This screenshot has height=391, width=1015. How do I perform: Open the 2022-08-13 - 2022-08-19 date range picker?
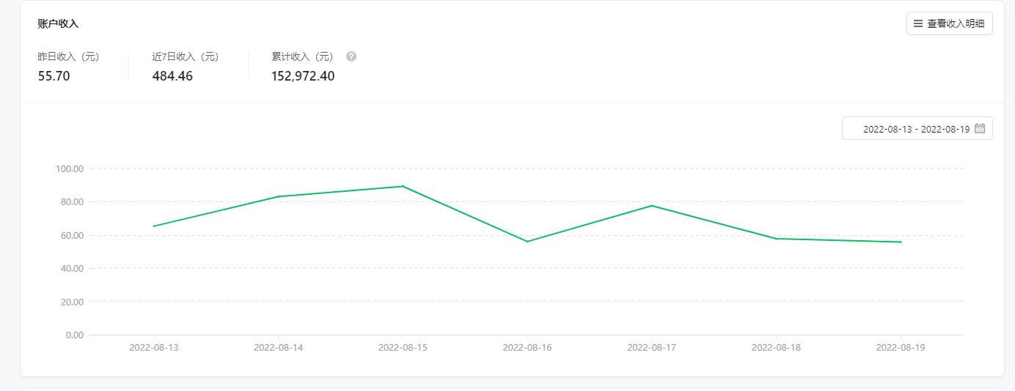(916, 129)
